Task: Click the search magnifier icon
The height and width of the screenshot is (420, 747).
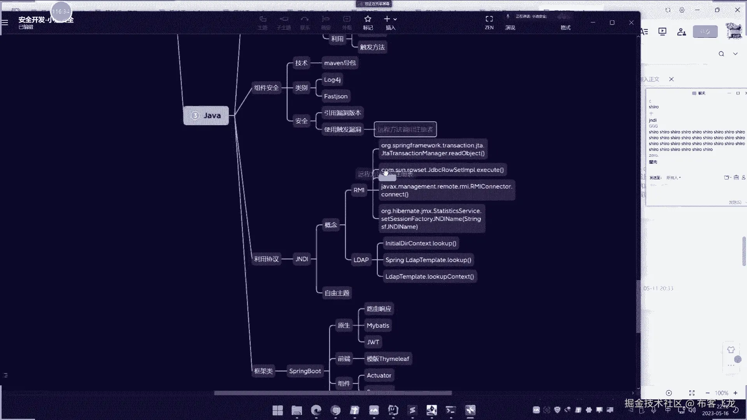Action: [721, 54]
